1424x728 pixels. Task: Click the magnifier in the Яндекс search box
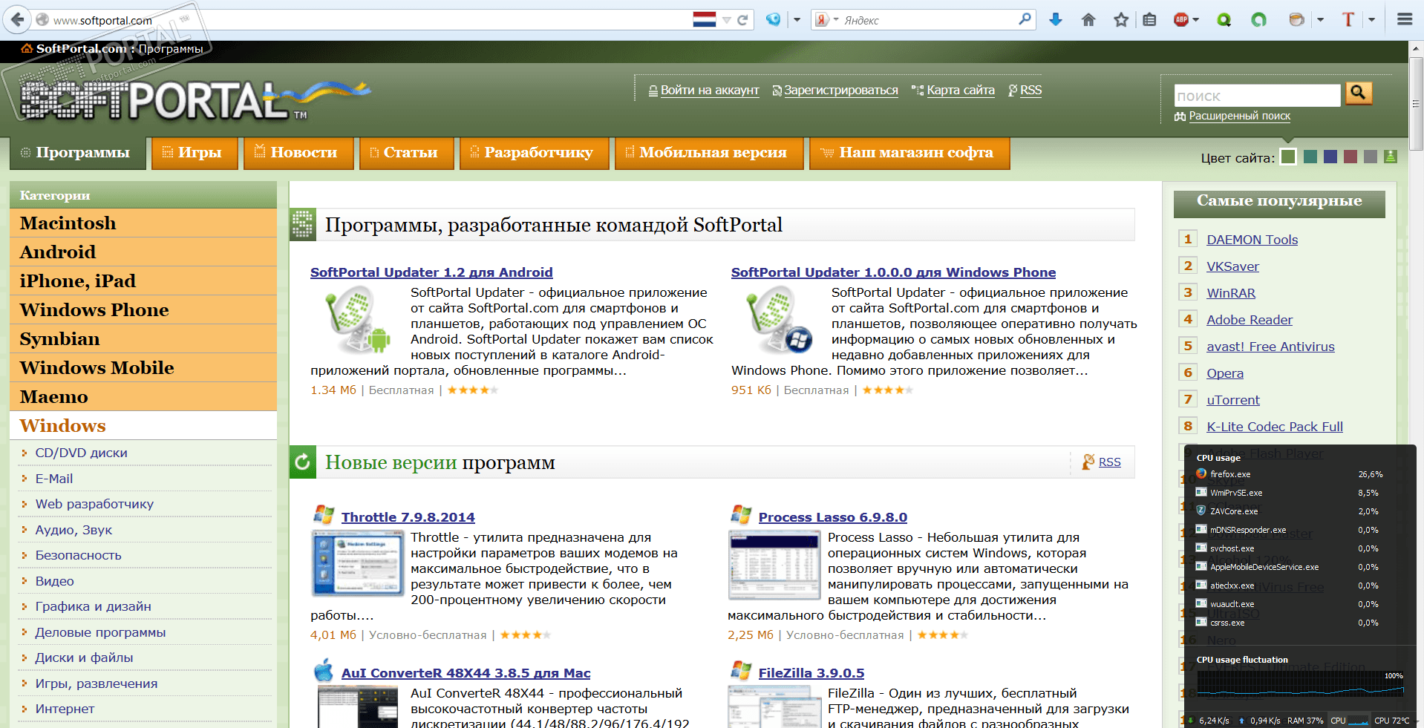[1025, 19]
